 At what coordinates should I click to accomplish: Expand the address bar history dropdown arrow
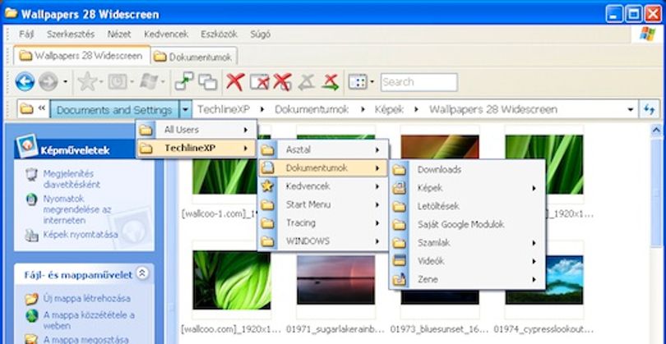click(631, 110)
